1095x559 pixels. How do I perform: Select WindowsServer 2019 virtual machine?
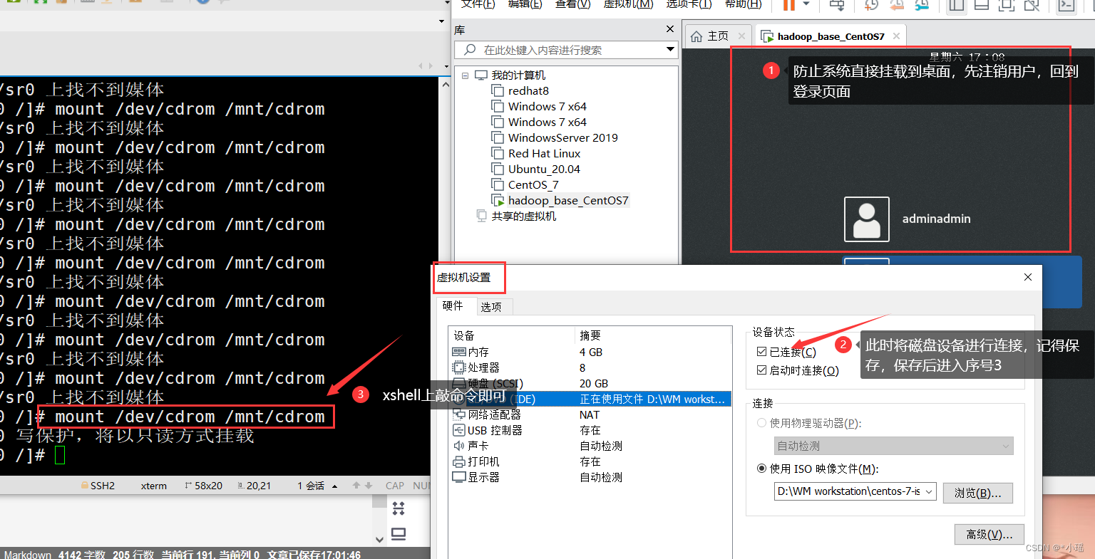pos(562,137)
